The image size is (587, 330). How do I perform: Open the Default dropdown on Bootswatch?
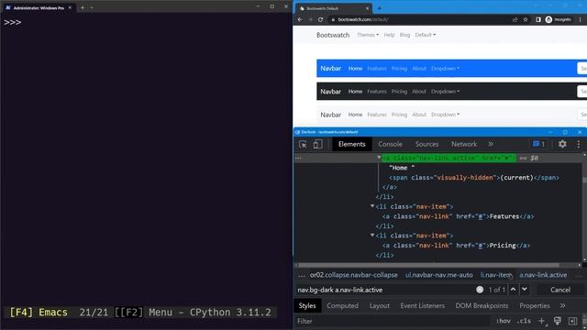(x=426, y=35)
